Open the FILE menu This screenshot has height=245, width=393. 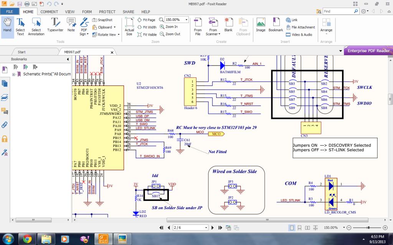pos(9,12)
